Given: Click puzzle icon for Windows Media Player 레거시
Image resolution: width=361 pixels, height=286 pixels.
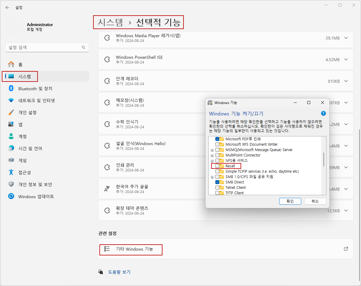Looking at the screenshot, I should [107, 38].
